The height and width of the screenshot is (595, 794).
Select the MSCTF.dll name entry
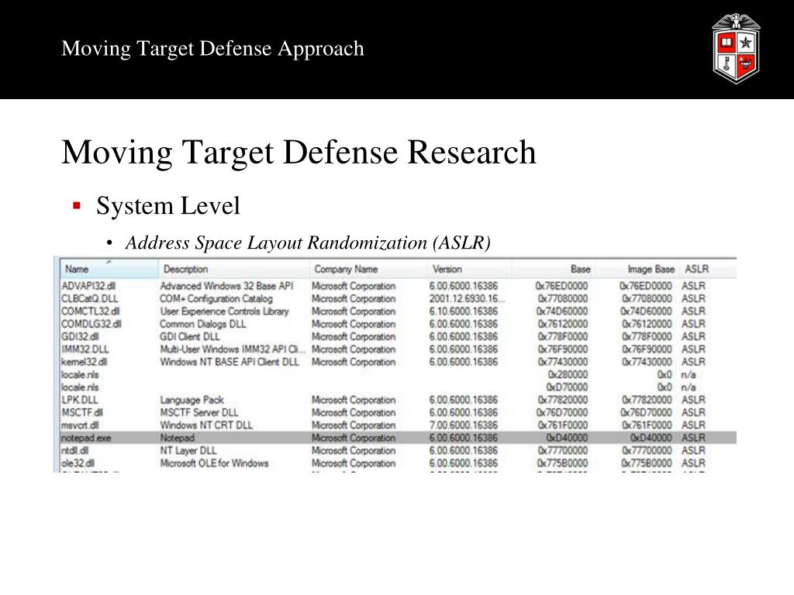point(82,412)
